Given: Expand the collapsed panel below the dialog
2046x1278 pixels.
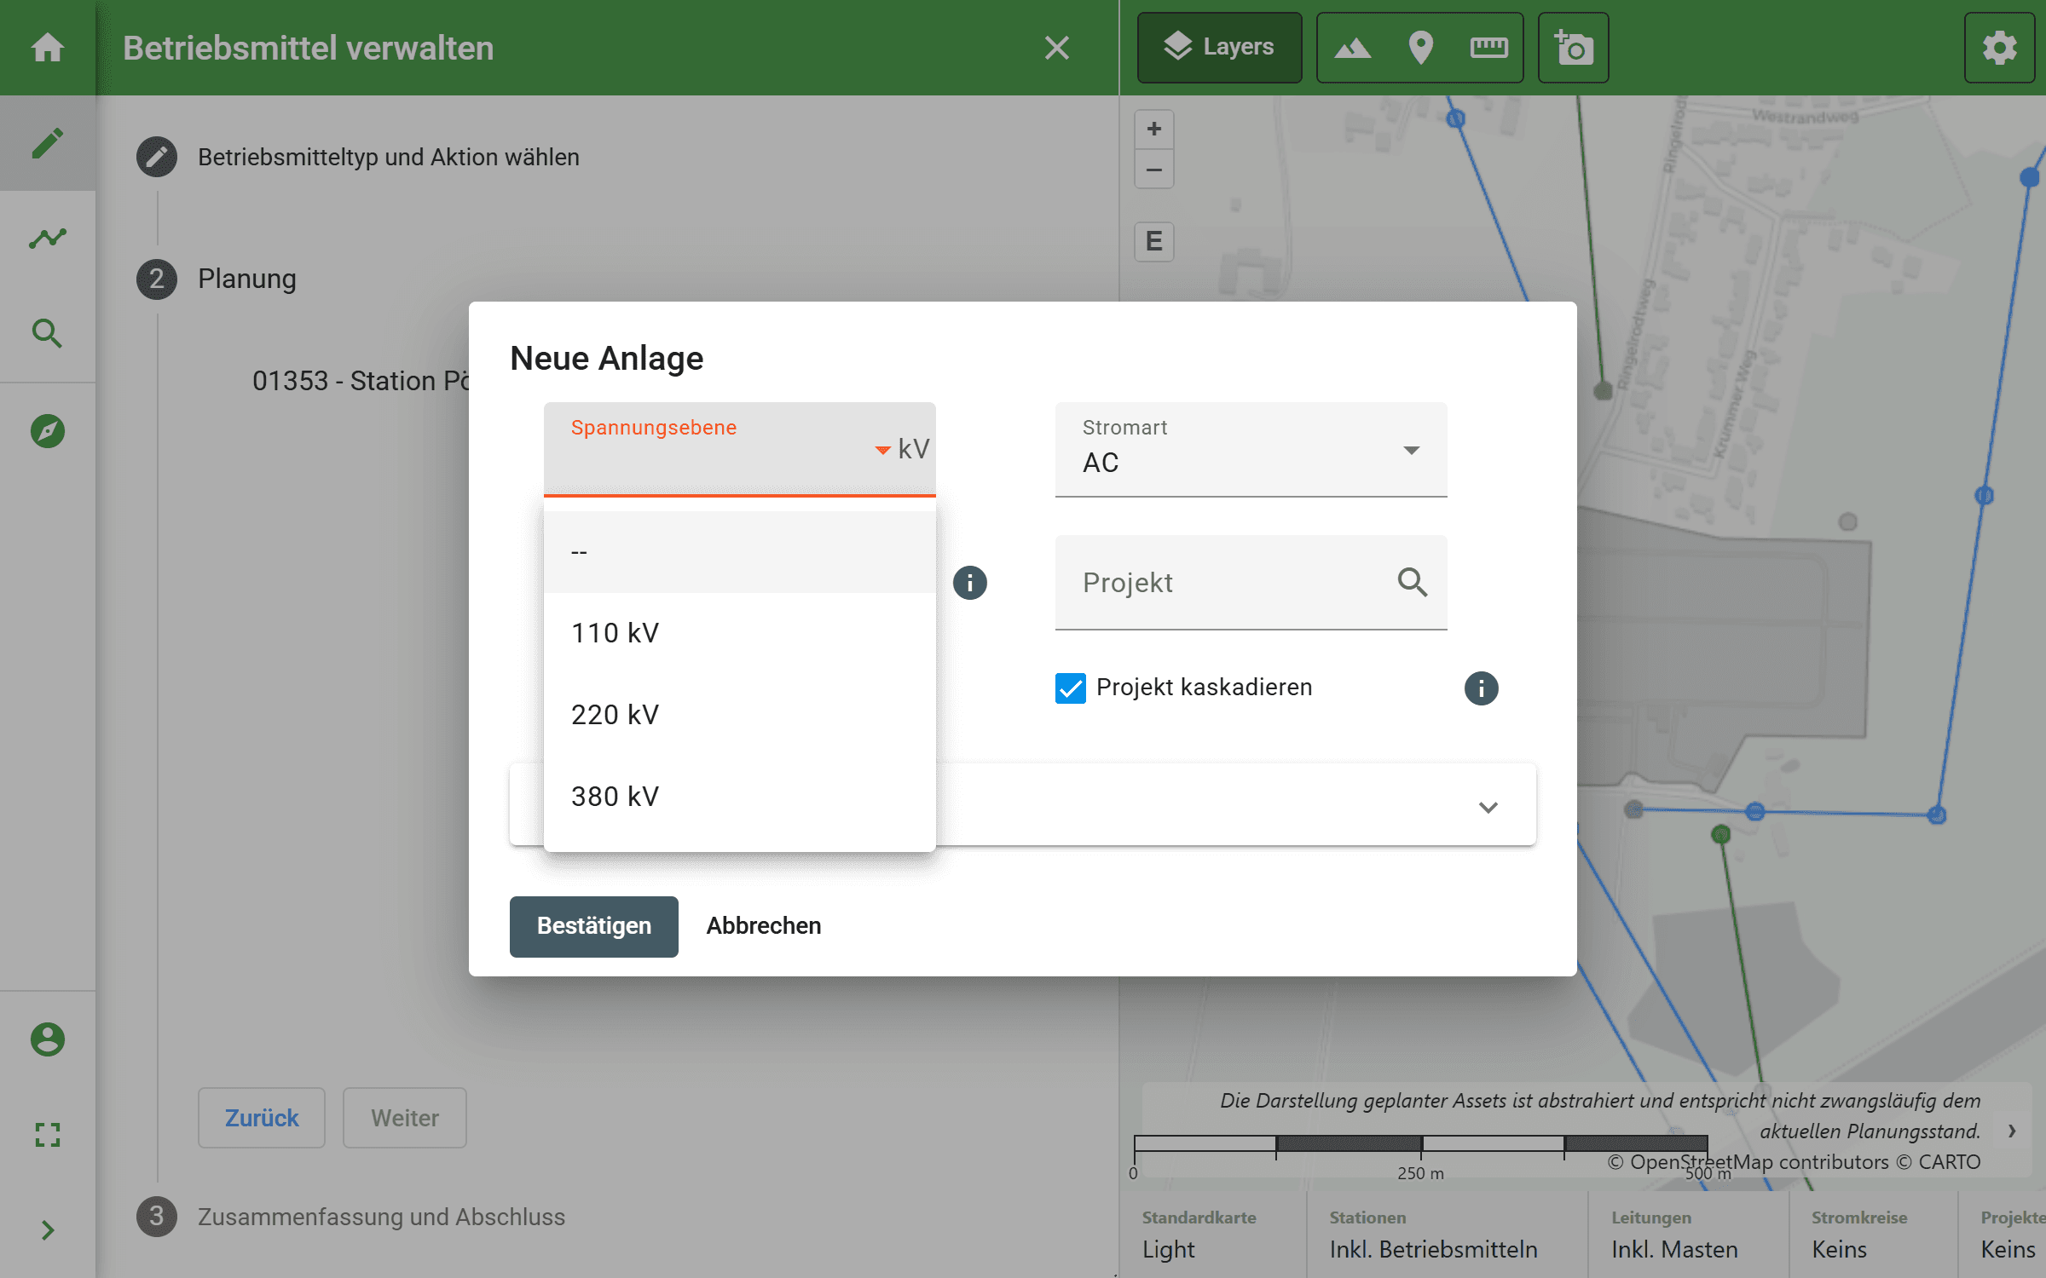Looking at the screenshot, I should click(1488, 805).
